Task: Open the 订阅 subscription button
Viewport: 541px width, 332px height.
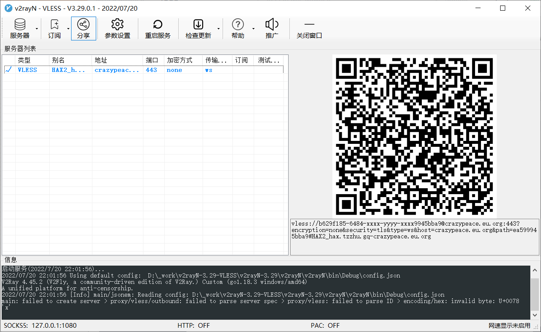Action: 54,29
